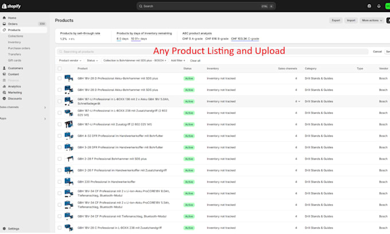
Task: Expand the Sales channels sidebar section
Action: coord(45,108)
